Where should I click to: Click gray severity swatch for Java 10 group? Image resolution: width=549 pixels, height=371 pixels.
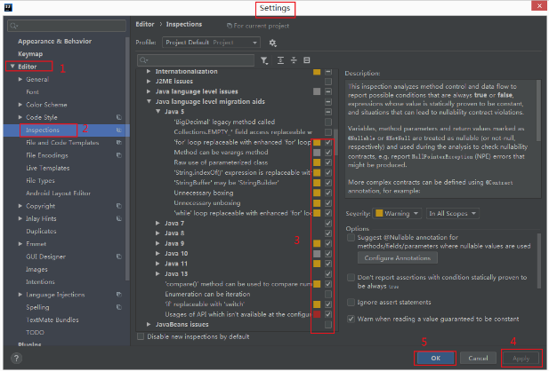tap(317, 254)
